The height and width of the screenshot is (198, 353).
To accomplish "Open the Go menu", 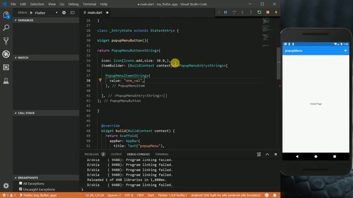I will 62,4.
